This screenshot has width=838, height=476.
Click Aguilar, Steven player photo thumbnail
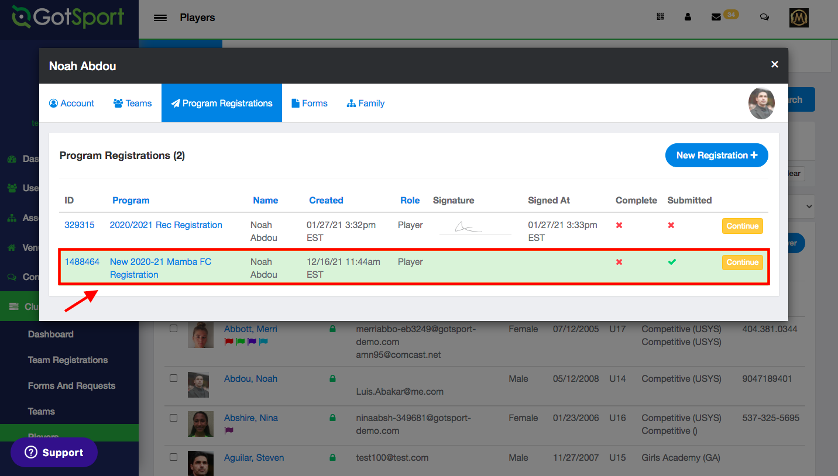(201, 463)
